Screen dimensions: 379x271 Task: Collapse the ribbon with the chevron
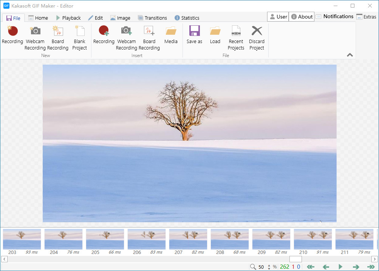350,55
